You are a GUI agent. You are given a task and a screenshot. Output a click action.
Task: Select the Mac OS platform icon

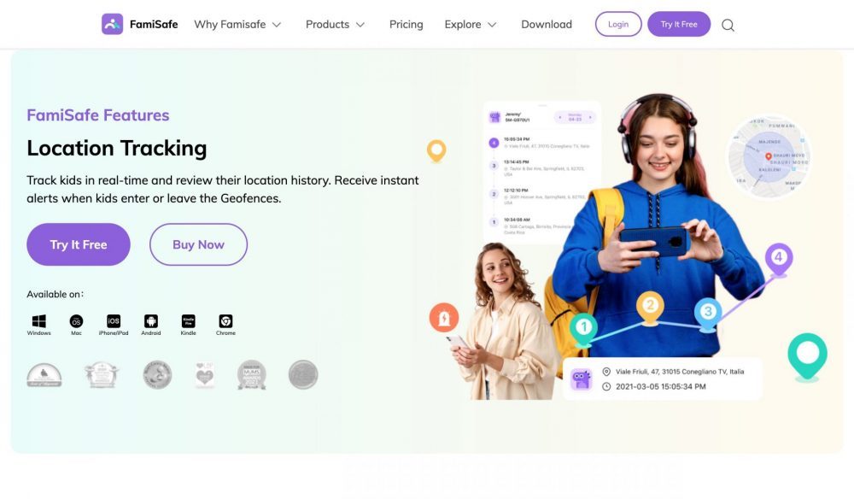point(76,321)
